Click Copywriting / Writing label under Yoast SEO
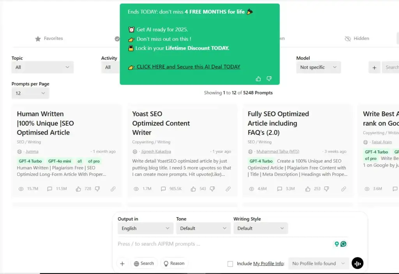 pos(151,142)
